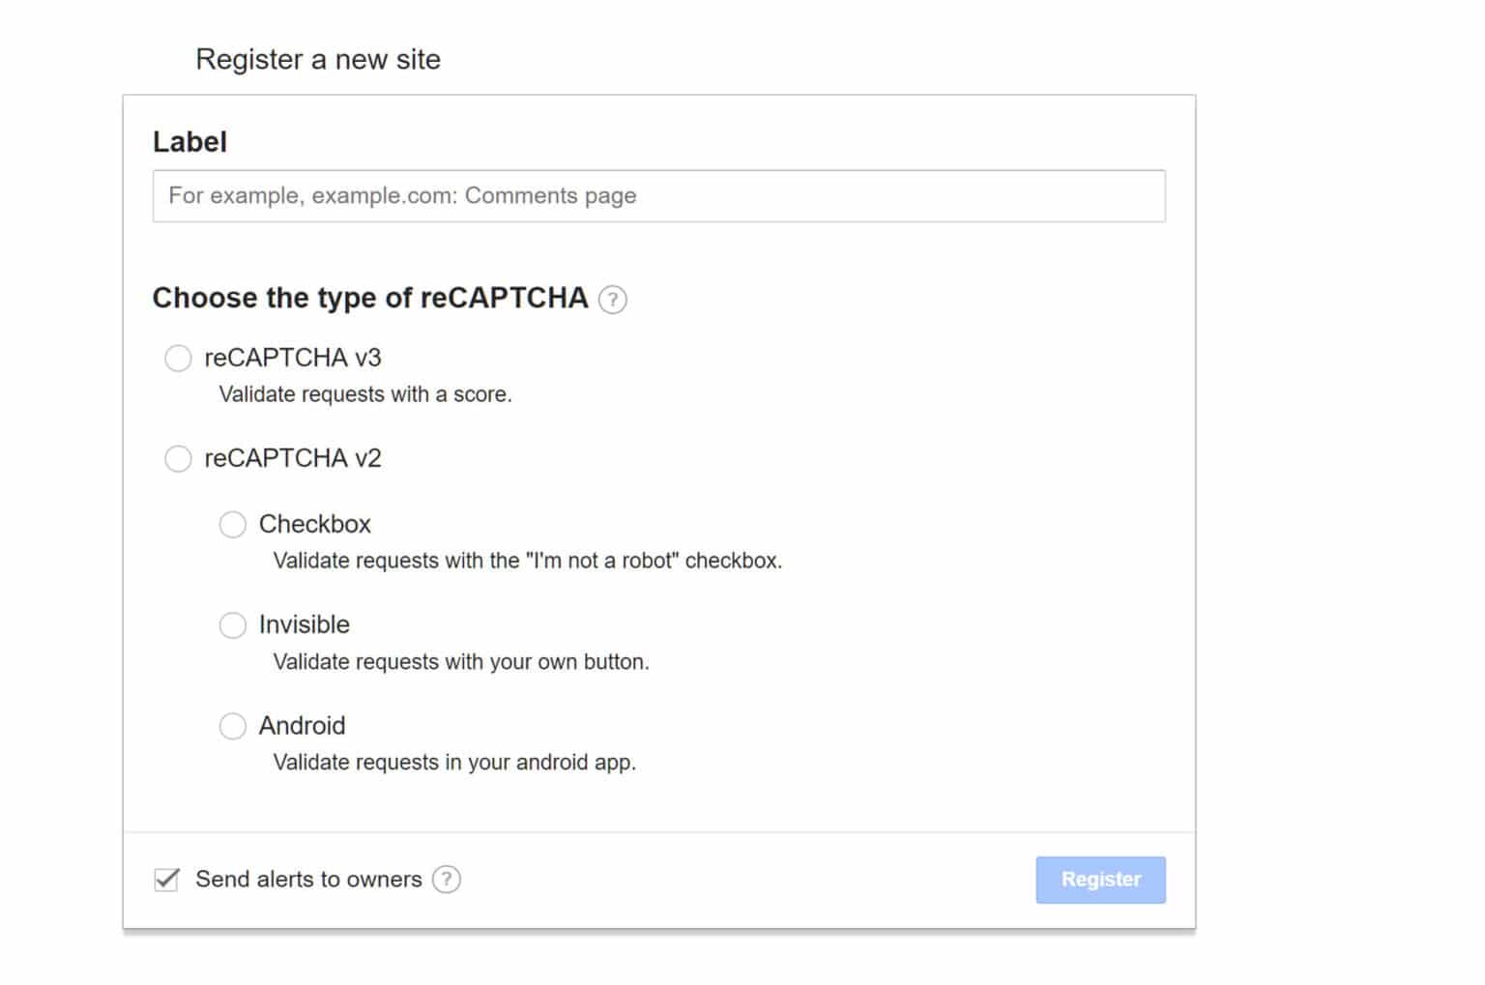Choose the Checkbox reCAPTCHA option

(x=233, y=524)
